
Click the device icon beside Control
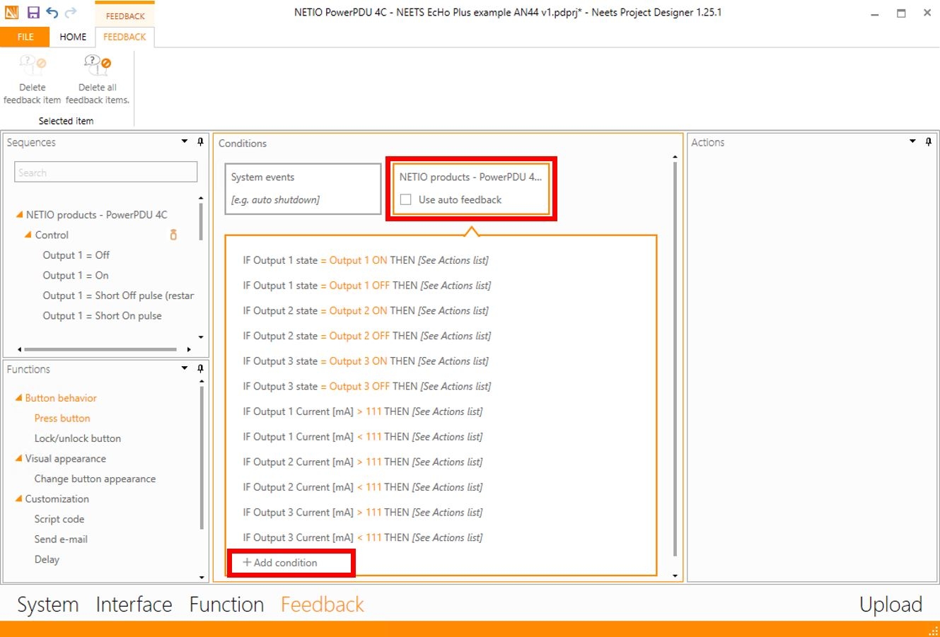[173, 235]
